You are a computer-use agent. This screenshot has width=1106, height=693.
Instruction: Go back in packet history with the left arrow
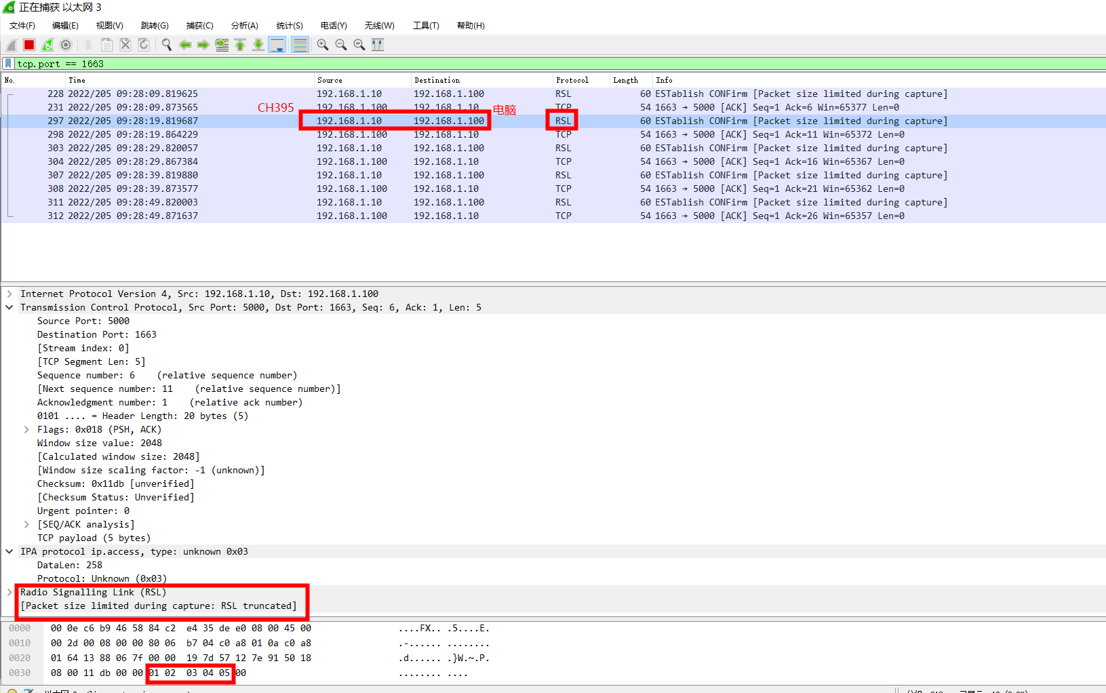(185, 45)
